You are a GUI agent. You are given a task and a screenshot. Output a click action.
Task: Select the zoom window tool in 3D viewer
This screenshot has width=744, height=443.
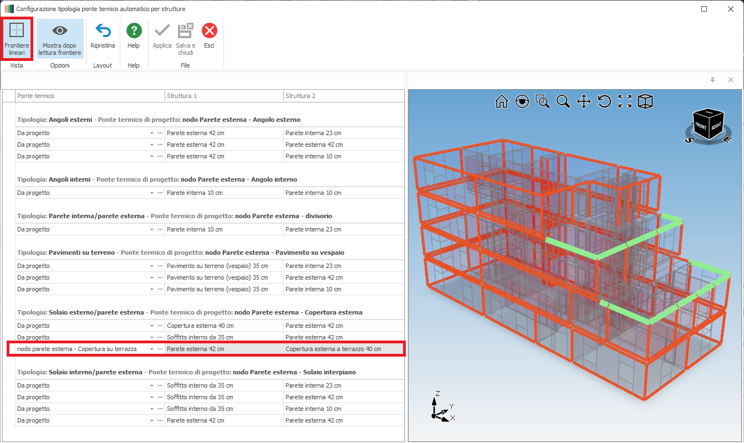542,101
